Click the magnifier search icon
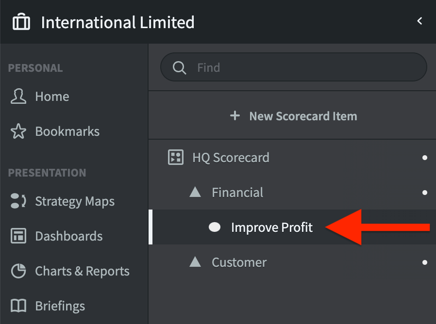436x324 pixels. (x=179, y=67)
